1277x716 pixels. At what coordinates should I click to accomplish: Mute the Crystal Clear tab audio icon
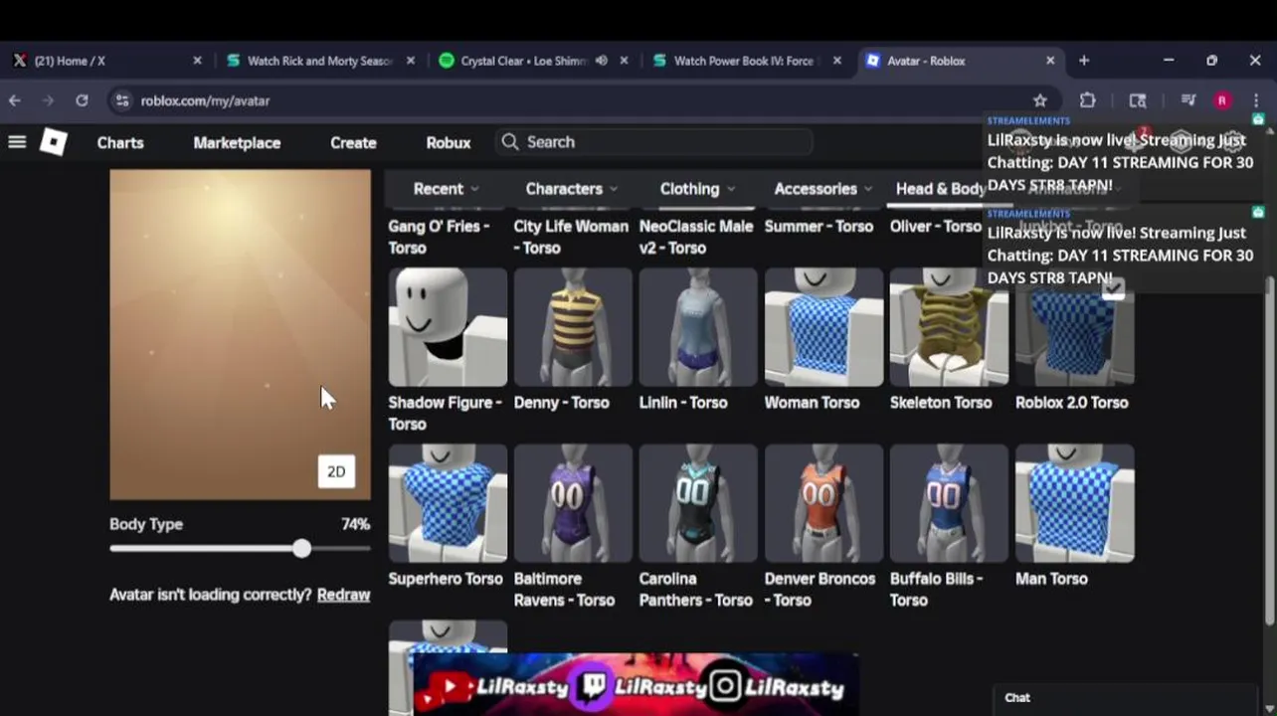[x=602, y=61]
